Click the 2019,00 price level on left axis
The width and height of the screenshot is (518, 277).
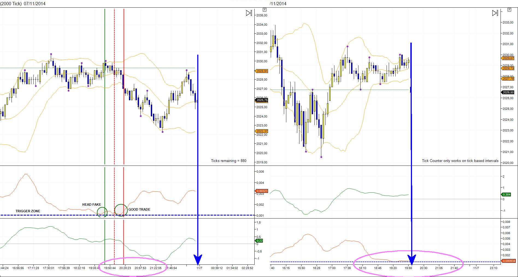click(262, 162)
